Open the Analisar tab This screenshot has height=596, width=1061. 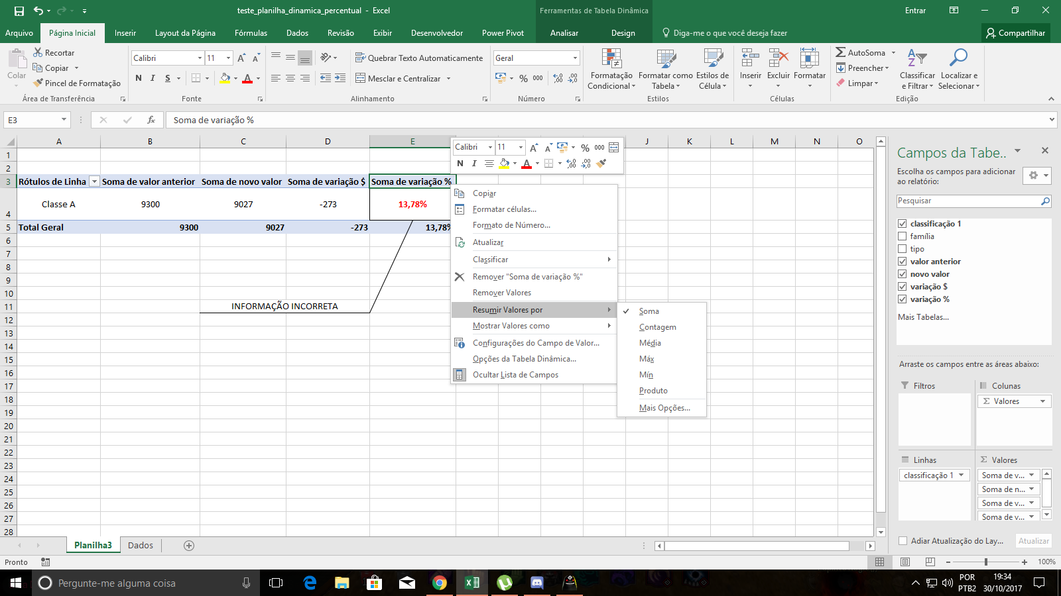click(x=564, y=32)
